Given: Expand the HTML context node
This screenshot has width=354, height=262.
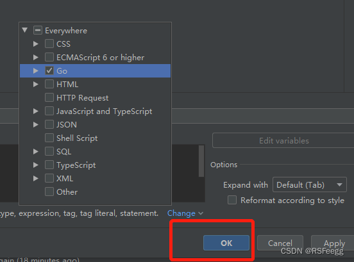Looking at the screenshot, I should coord(36,85).
